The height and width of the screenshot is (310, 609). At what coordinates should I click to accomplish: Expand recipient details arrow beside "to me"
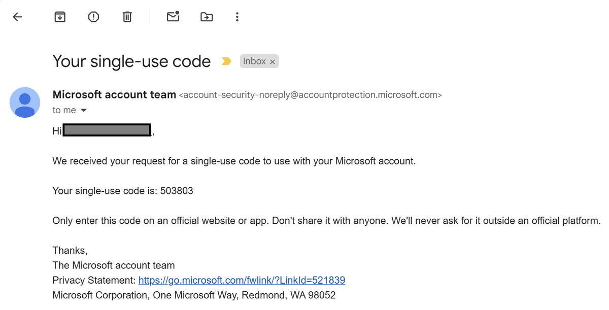coord(84,111)
